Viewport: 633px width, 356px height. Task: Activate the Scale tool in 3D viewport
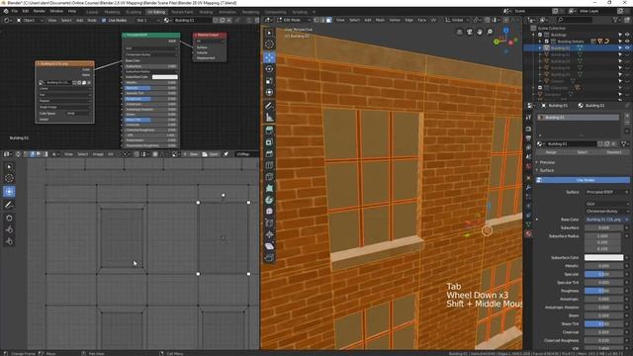(269, 81)
